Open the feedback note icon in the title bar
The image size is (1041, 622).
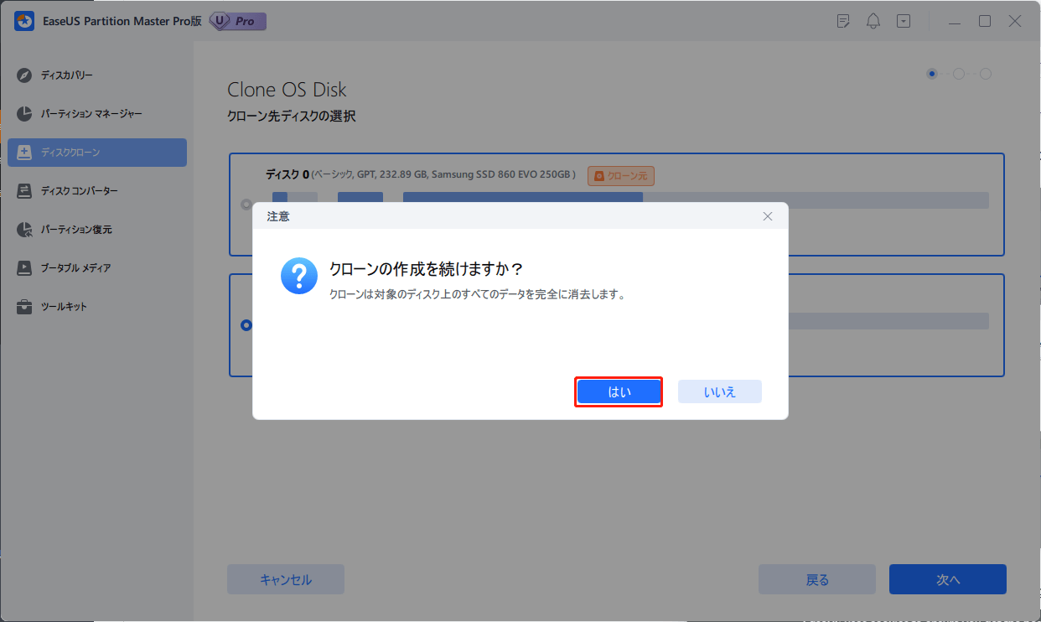[x=842, y=20]
